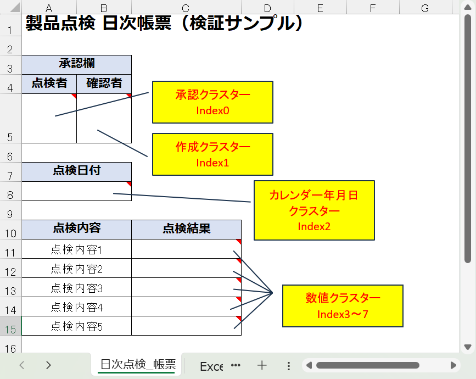476x379 pixels.
Task: Open hidden sheet tabs ellipsis
Action: (236, 365)
